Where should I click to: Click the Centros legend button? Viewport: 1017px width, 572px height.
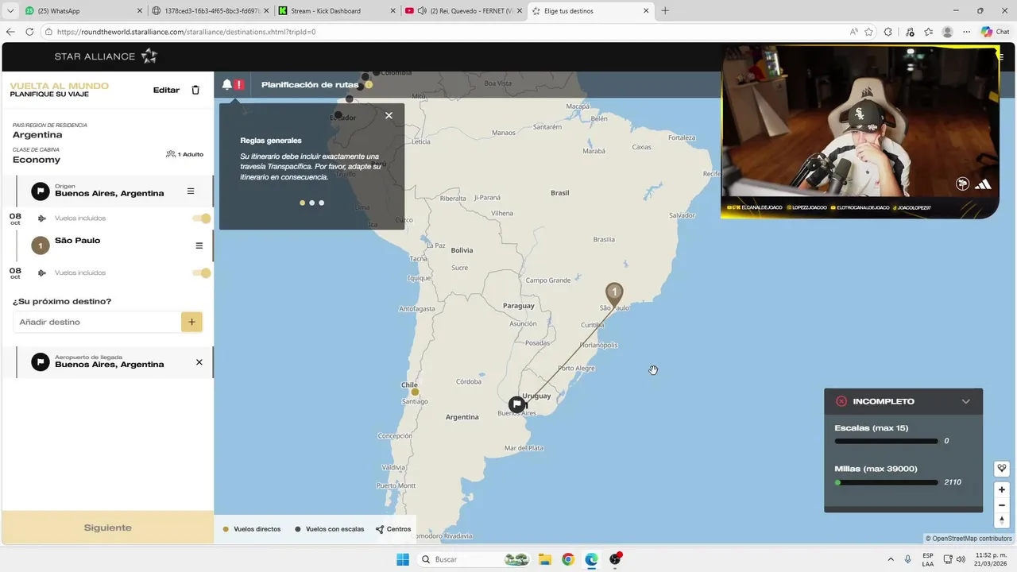[393, 529]
